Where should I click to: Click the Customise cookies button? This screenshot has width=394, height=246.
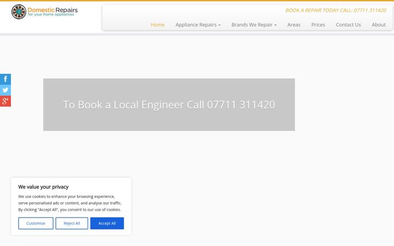pos(36,223)
